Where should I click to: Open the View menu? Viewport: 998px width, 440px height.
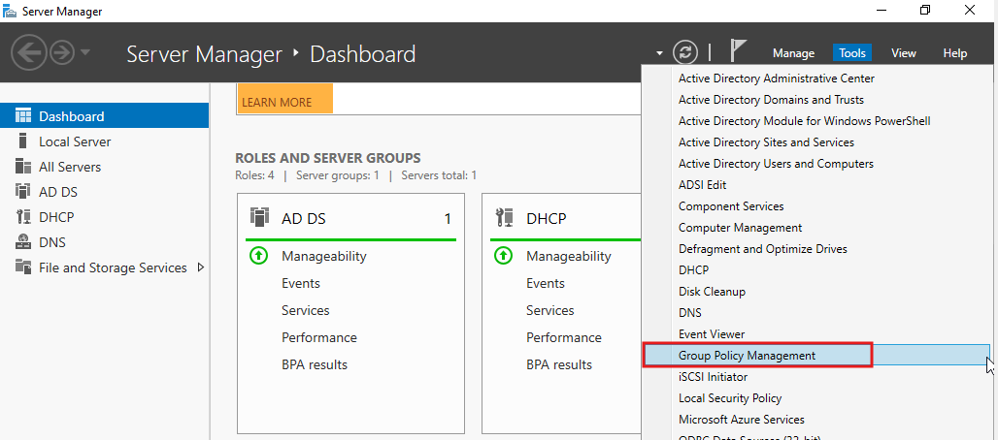coord(903,53)
